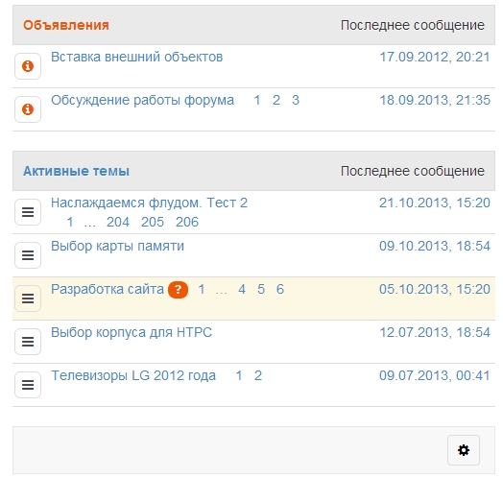
Task: Open topic Вставка внешний объектов
Action: coord(136,57)
